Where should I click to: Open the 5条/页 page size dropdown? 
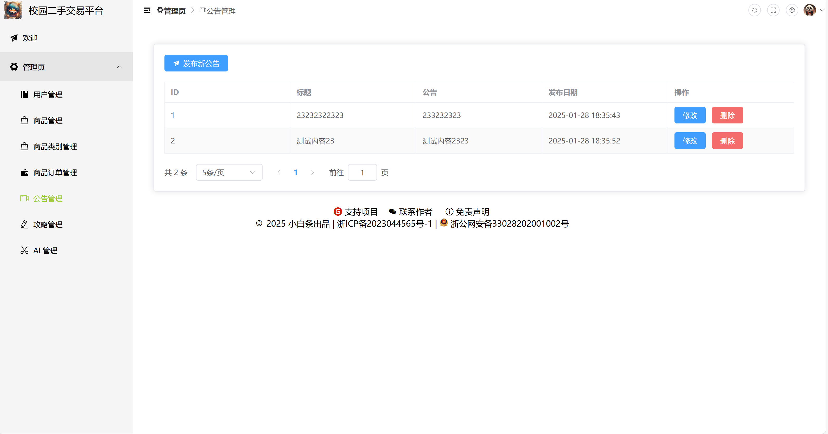coord(229,172)
